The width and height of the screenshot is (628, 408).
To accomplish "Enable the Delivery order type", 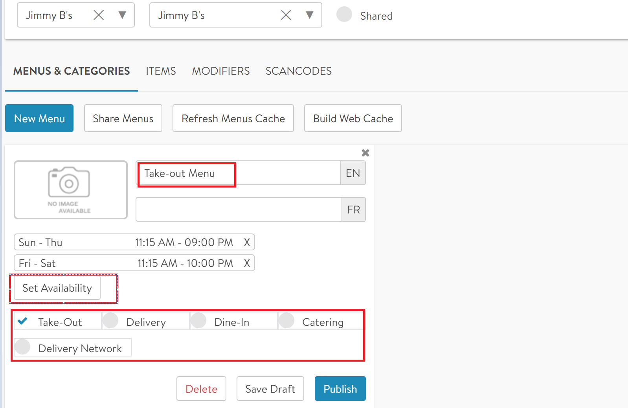I will (x=111, y=321).
